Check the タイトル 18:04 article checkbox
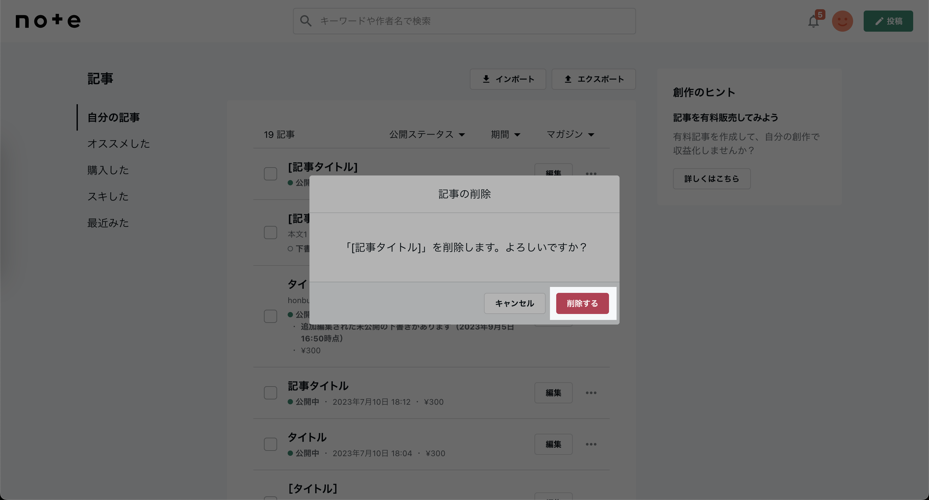The width and height of the screenshot is (929, 500). [271, 444]
